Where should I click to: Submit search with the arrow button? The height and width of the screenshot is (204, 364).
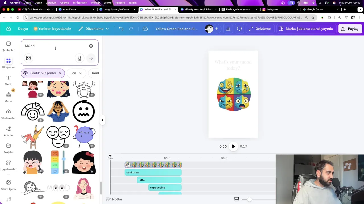[91, 58]
